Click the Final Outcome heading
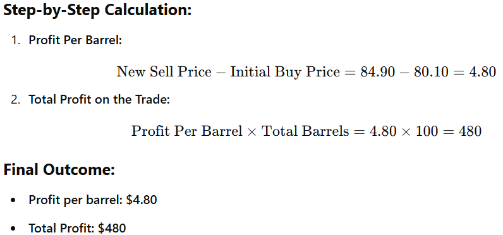Screen dimensions: 503x235 (59, 169)
